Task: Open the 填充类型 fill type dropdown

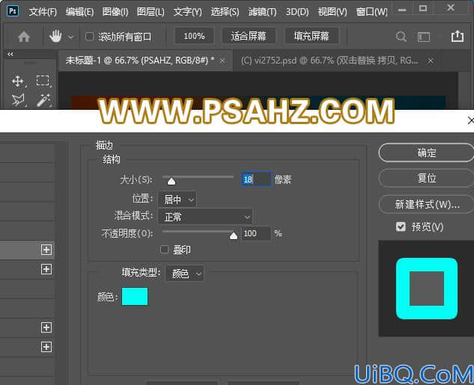Action: point(185,274)
